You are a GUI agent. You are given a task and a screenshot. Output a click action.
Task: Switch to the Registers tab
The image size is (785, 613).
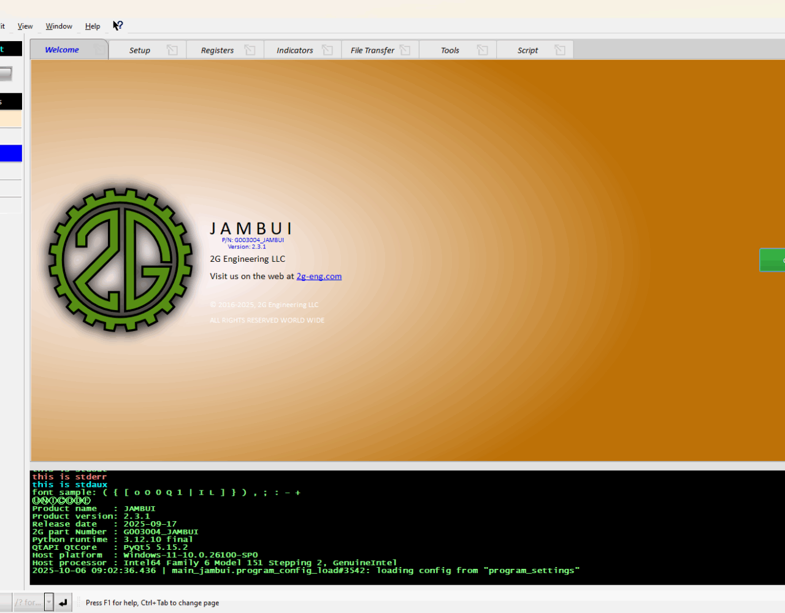tap(217, 50)
